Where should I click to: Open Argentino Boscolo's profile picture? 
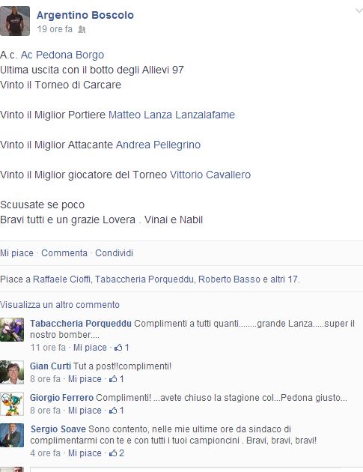click(15, 21)
